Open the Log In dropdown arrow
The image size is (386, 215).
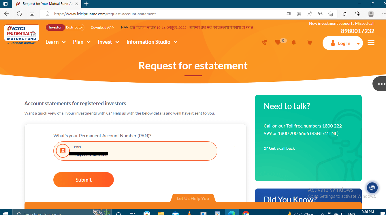coord(358,43)
